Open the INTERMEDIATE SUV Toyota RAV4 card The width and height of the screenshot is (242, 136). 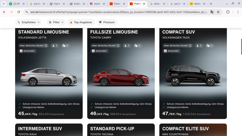(49, 130)
